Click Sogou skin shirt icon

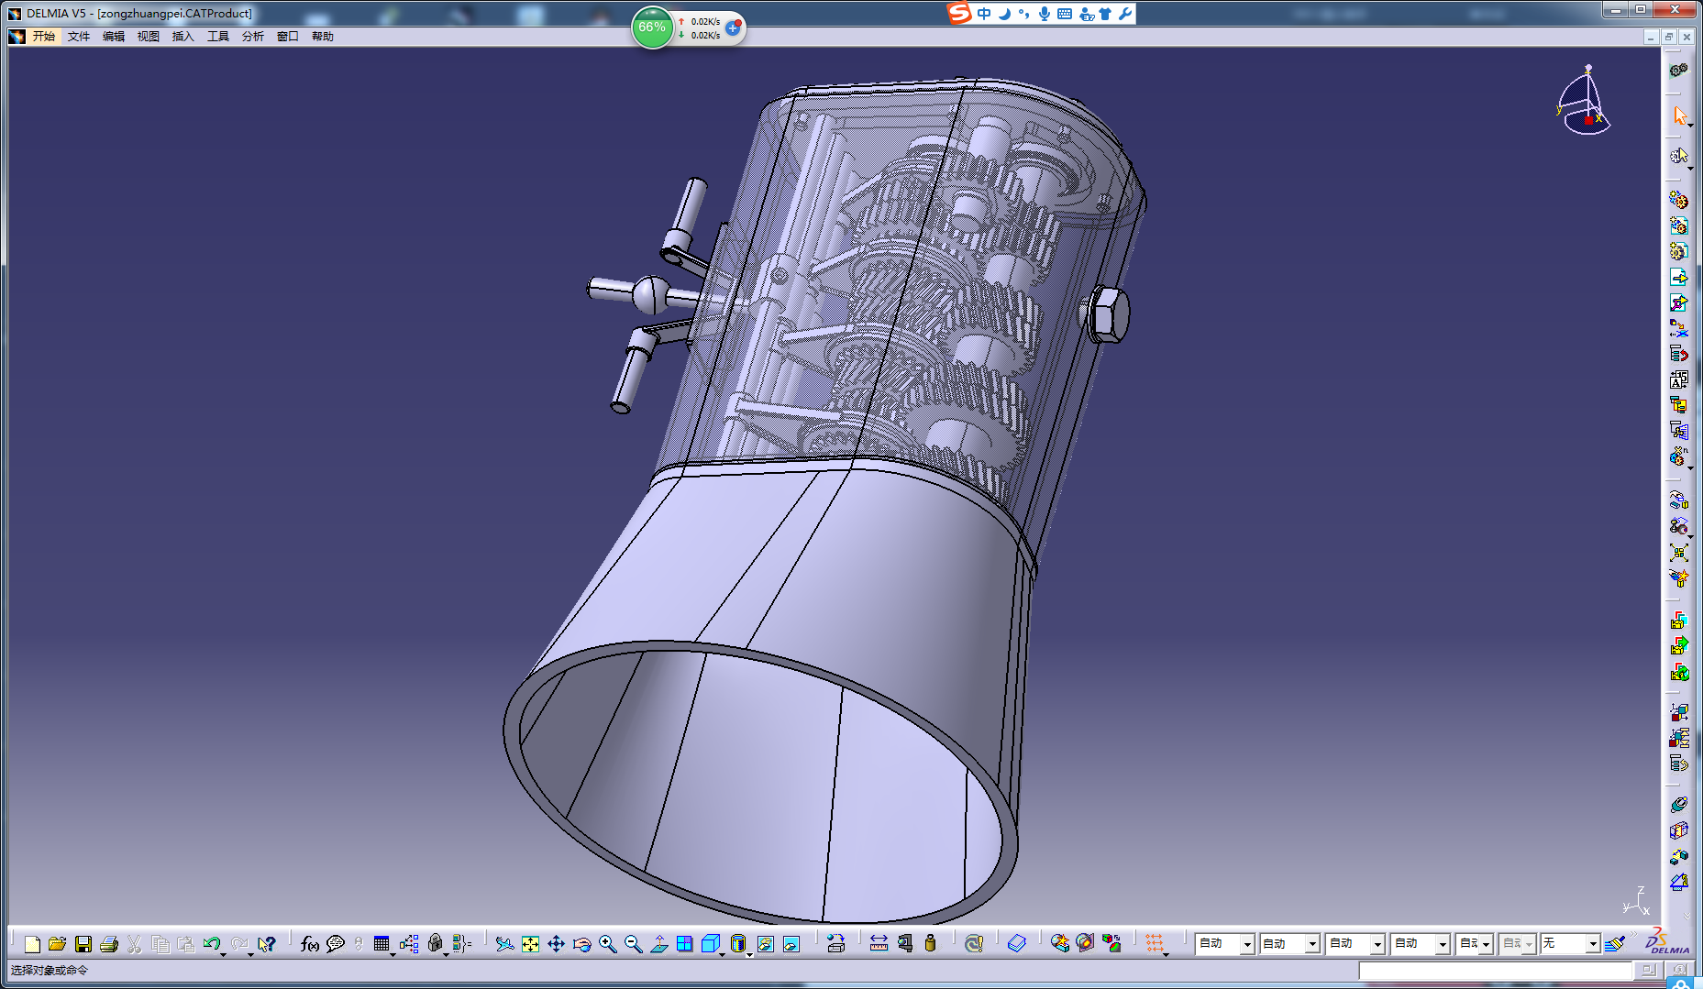point(1104,14)
